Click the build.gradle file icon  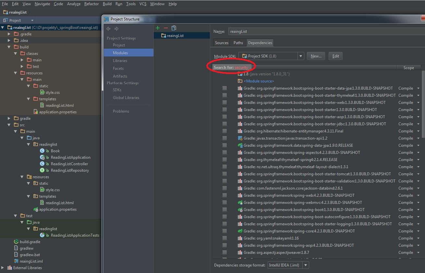pos(16,242)
